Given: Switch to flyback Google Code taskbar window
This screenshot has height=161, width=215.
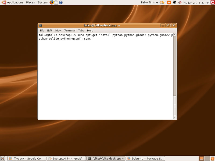Looking at the screenshot, I should coord(27,159).
